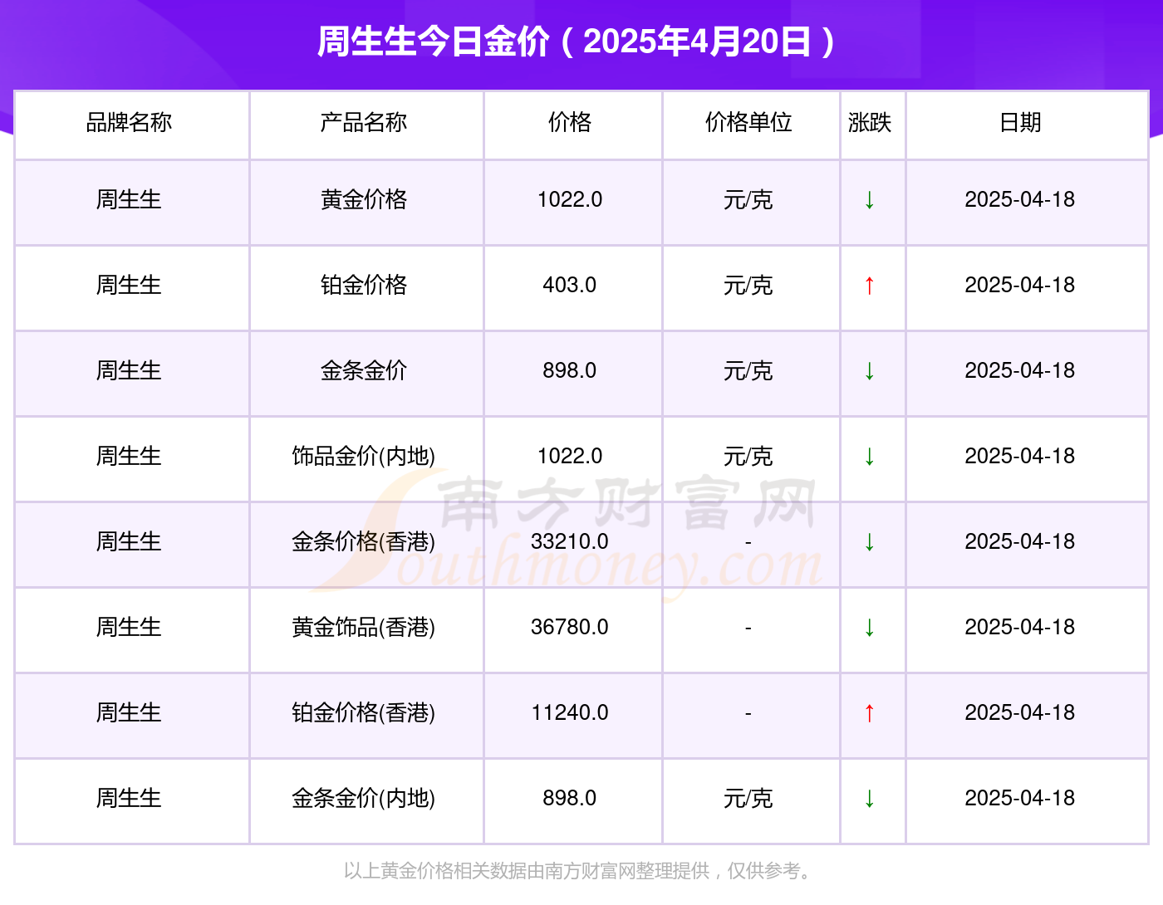The width and height of the screenshot is (1163, 905).
Task: Select the price value 403.0
Action: coord(570,286)
